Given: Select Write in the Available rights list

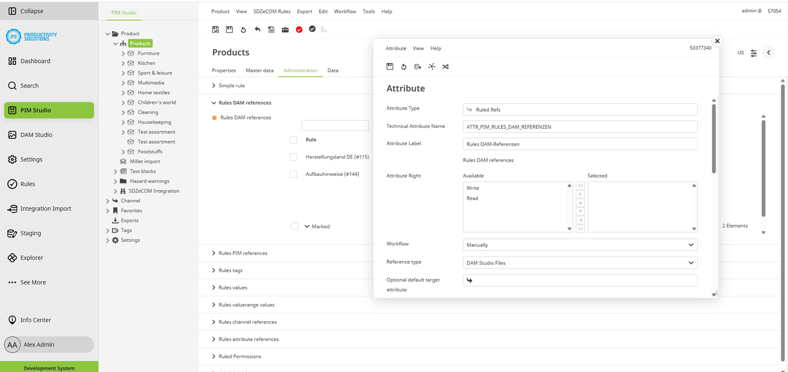Looking at the screenshot, I should 473,188.
